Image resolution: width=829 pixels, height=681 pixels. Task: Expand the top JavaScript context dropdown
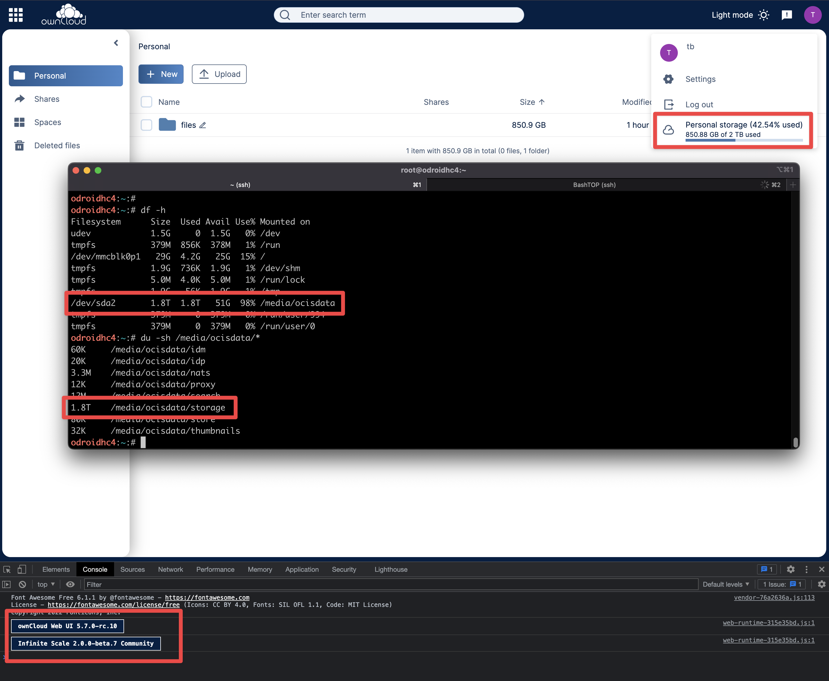[46, 584]
